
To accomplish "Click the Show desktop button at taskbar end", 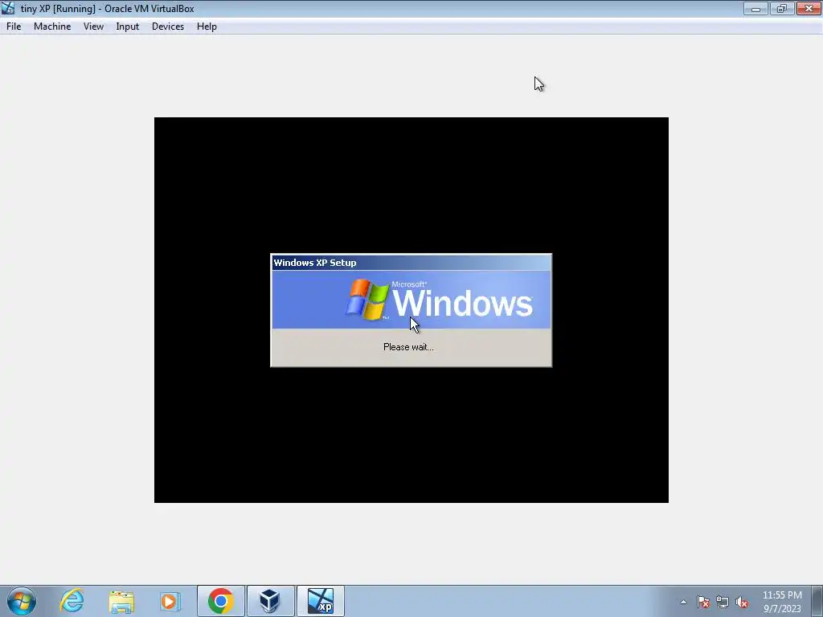I will [817, 601].
